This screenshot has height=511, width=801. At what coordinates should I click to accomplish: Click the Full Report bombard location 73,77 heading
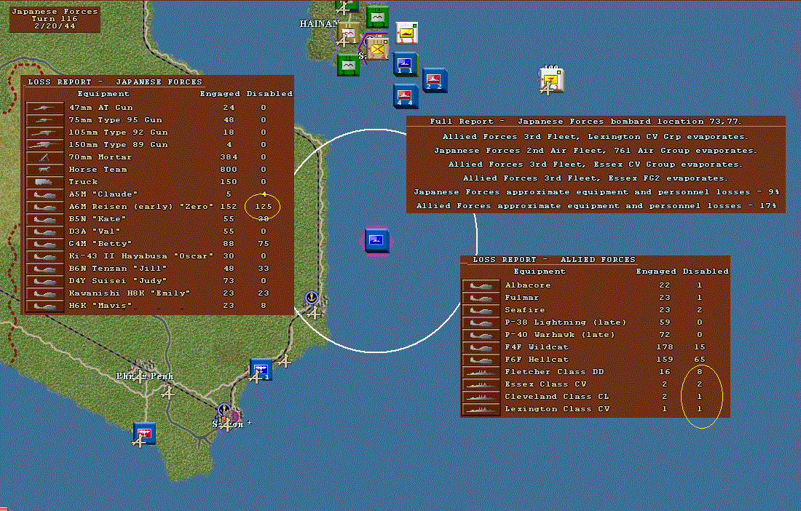coord(585,122)
